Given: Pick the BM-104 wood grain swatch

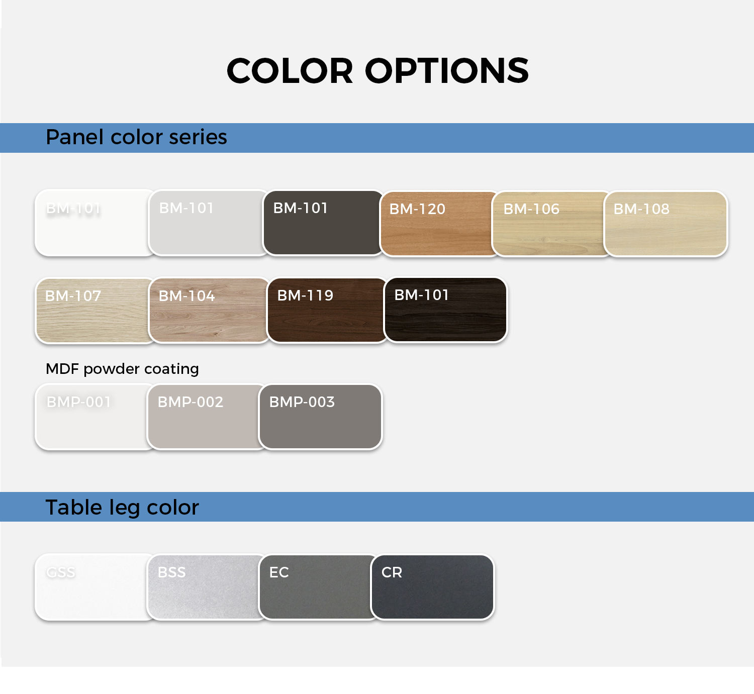Looking at the screenshot, I should click(x=208, y=311).
